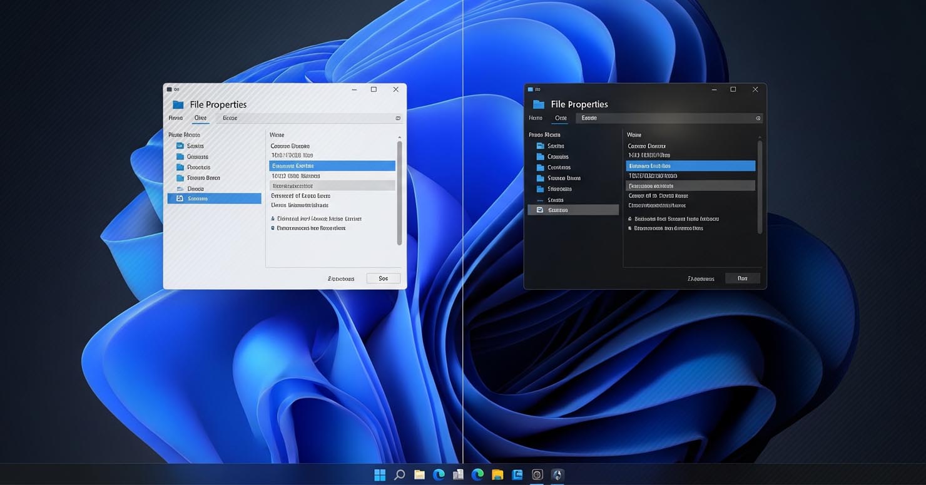The width and height of the screenshot is (926, 485).
Task: Click the outlined button at light window's bottom right
Action: pos(384,278)
